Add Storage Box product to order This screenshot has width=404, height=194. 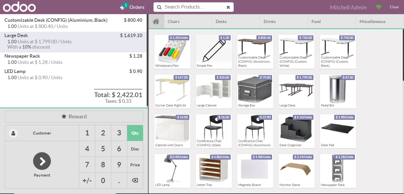point(255,91)
